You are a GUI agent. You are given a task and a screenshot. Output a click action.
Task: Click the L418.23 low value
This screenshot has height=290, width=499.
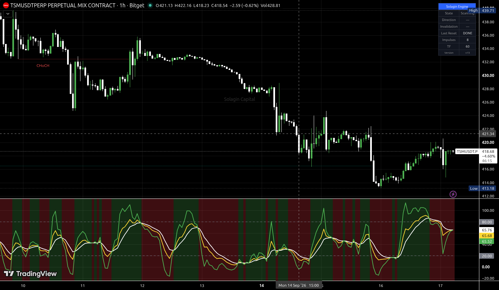click(x=201, y=5)
